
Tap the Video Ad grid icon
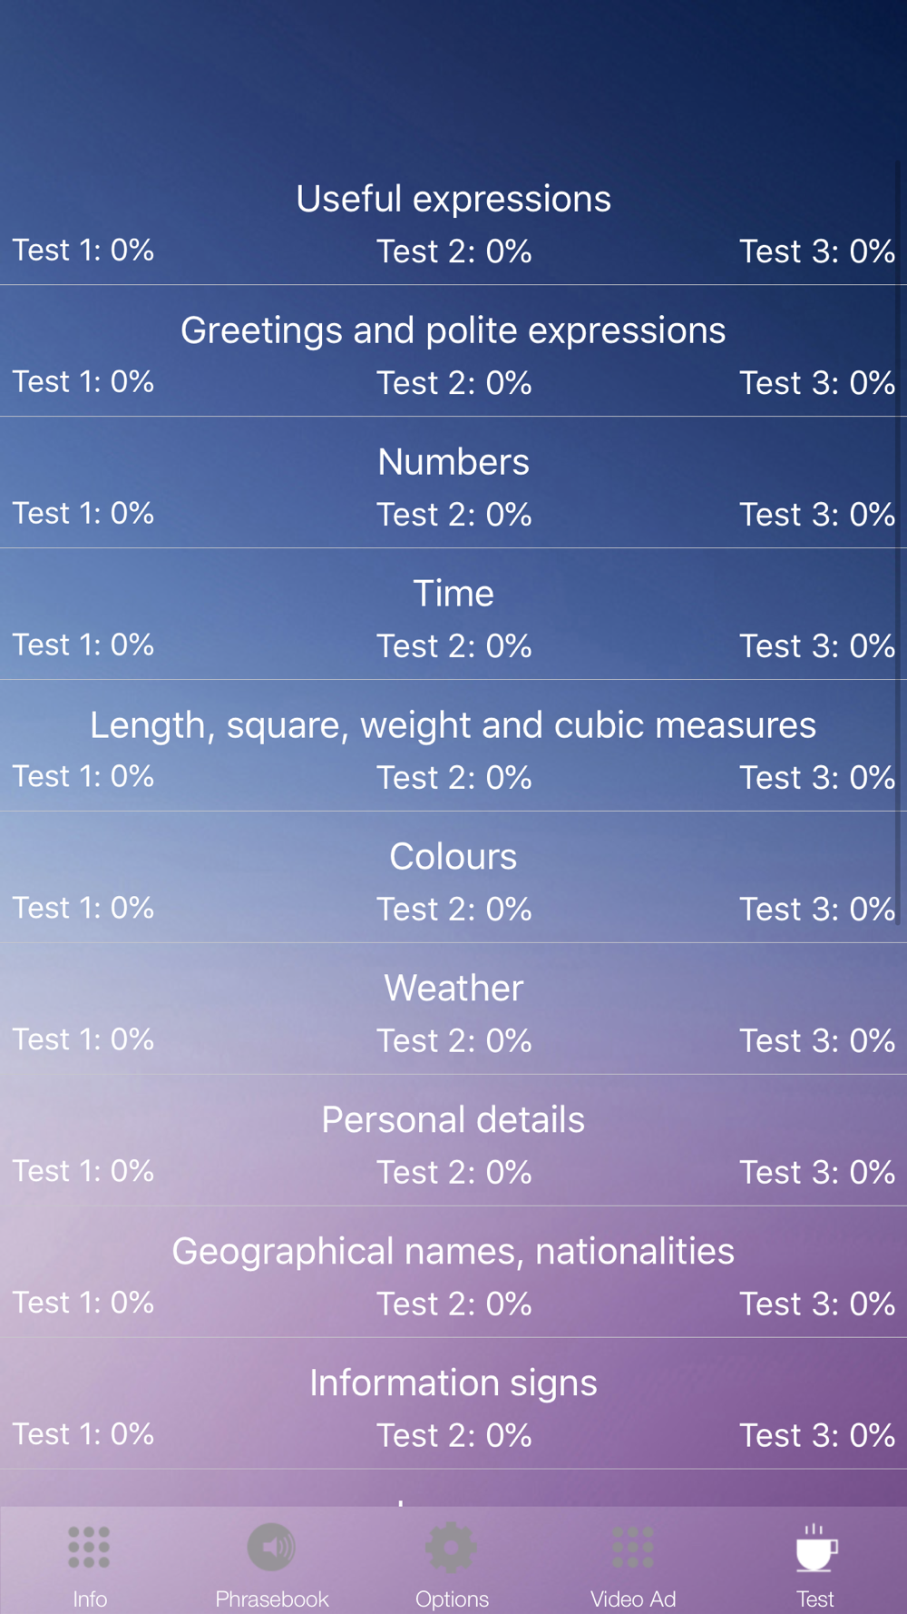pos(633,1547)
